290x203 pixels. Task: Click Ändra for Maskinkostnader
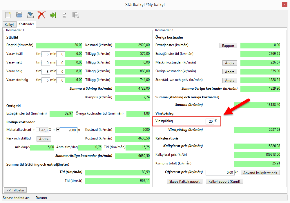tap(229, 63)
